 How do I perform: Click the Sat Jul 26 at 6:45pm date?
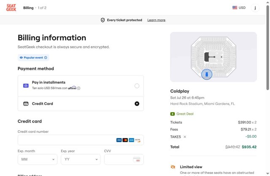187,98
